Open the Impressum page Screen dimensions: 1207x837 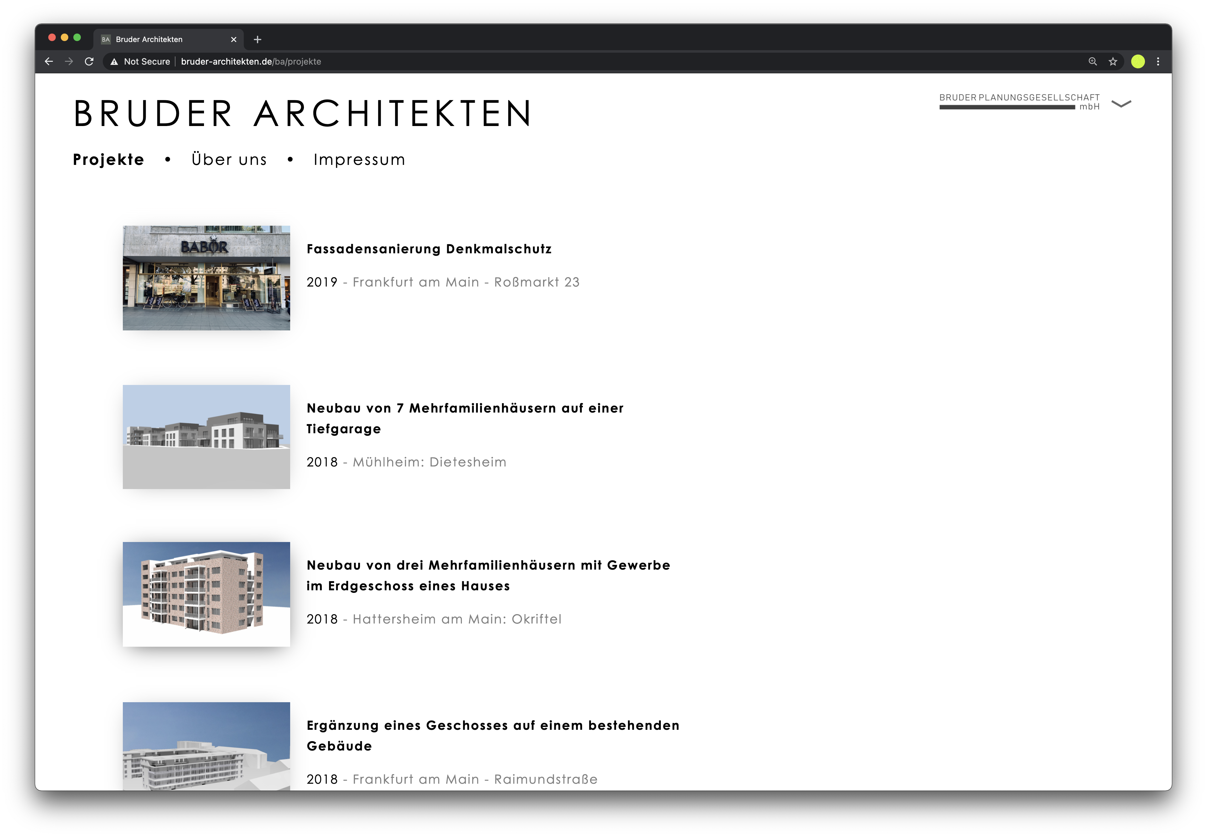coord(359,160)
